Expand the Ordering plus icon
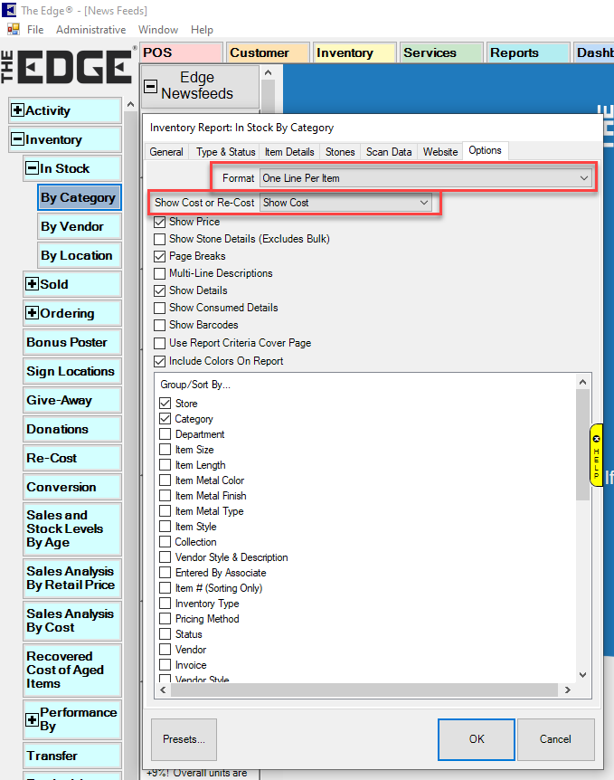614x780 pixels. 33,314
